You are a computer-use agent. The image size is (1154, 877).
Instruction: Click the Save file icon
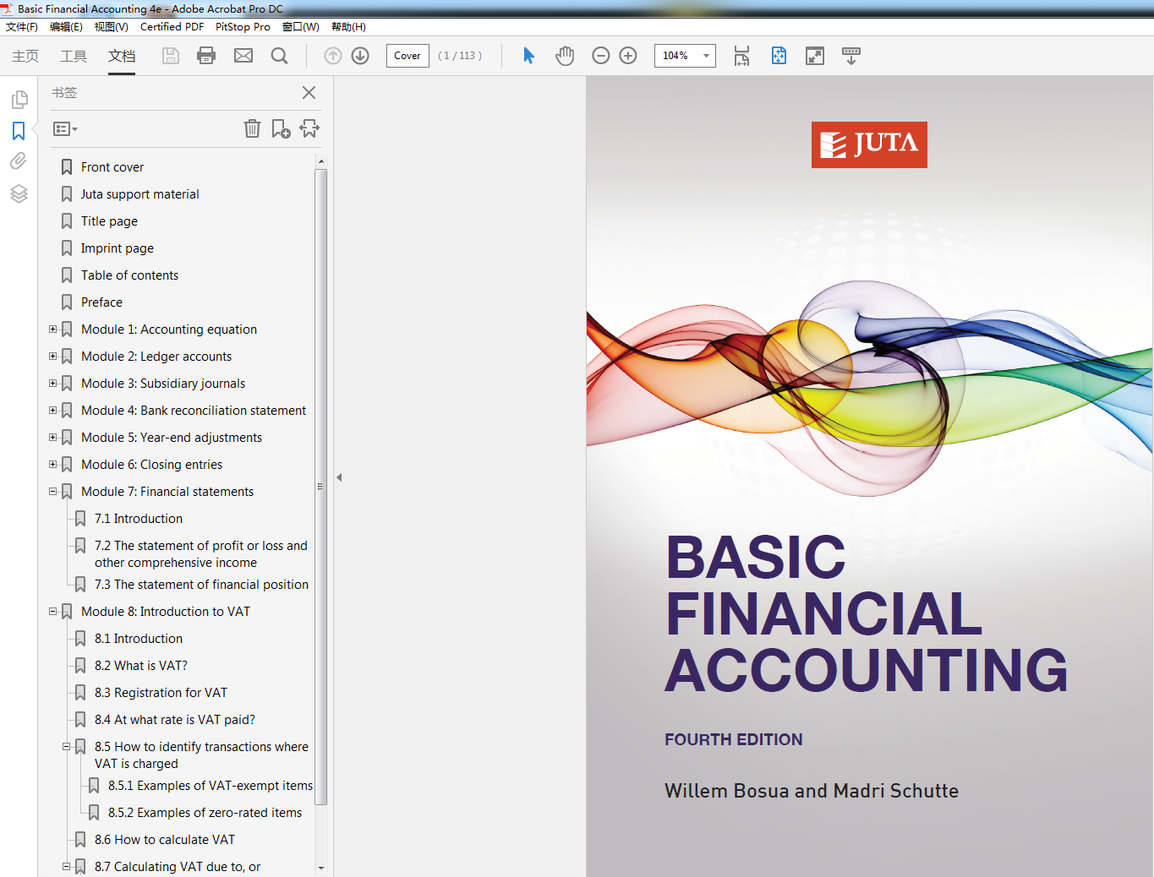(171, 56)
